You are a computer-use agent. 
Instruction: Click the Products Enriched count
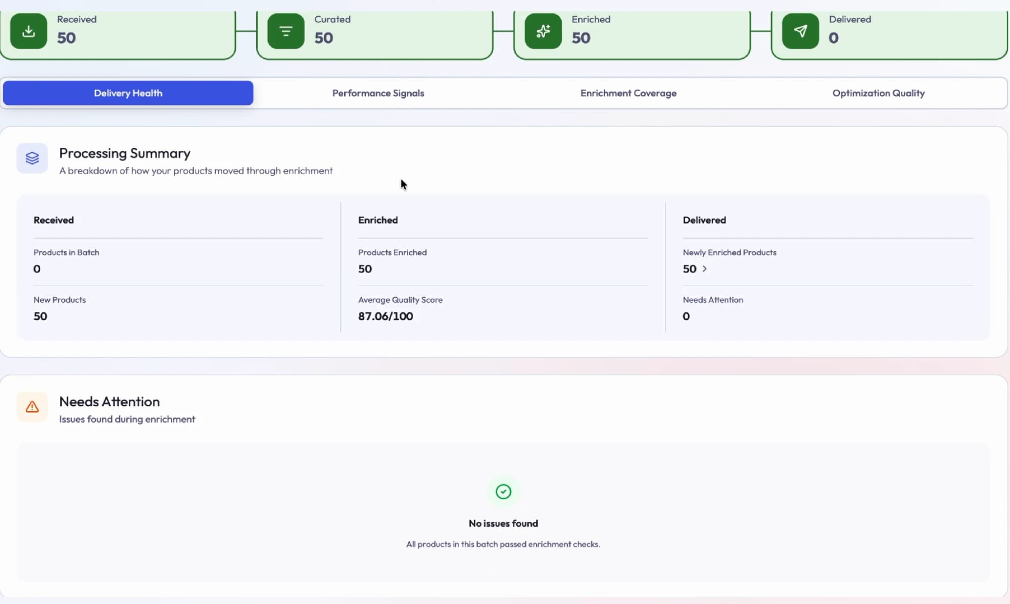365,269
